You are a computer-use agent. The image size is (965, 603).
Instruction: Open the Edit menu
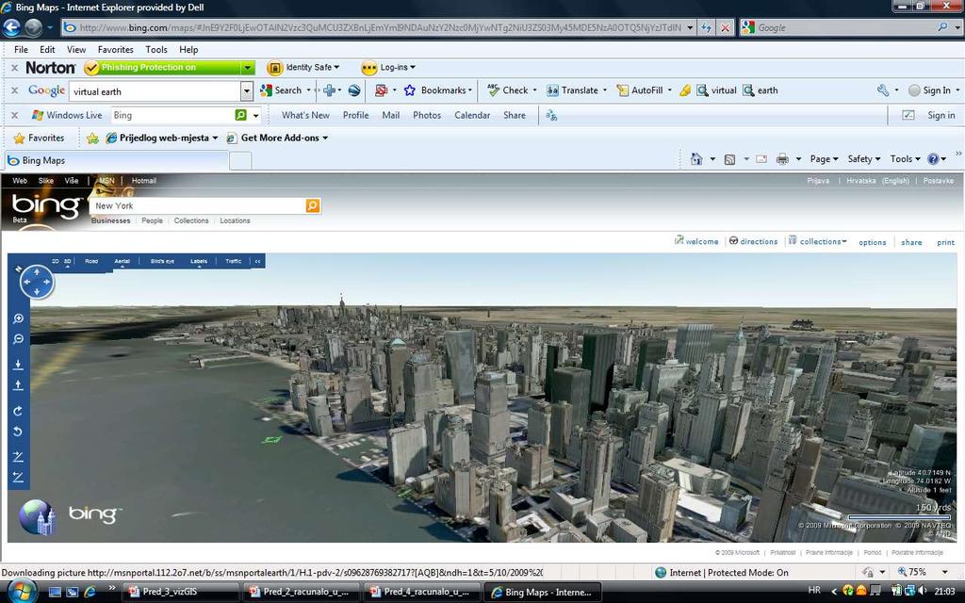[x=47, y=50]
